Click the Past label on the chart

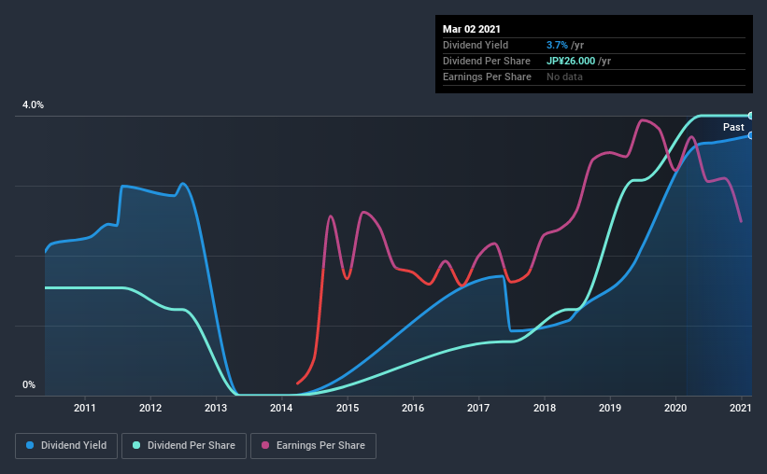(733, 127)
